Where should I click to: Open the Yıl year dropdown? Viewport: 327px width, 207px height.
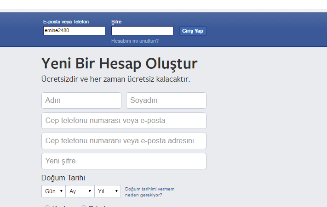(x=108, y=191)
